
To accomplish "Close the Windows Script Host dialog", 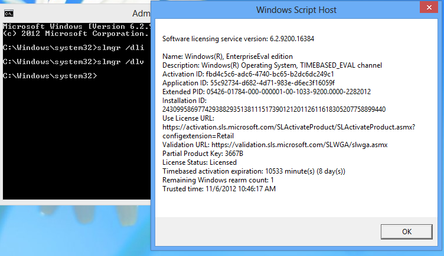I will coord(429,7).
